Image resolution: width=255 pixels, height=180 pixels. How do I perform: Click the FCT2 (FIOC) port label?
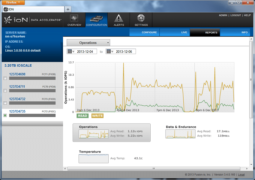click(x=49, y=111)
